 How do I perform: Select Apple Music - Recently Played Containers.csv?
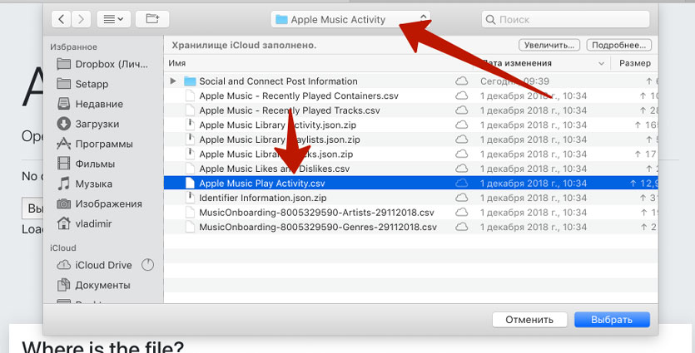[299, 96]
